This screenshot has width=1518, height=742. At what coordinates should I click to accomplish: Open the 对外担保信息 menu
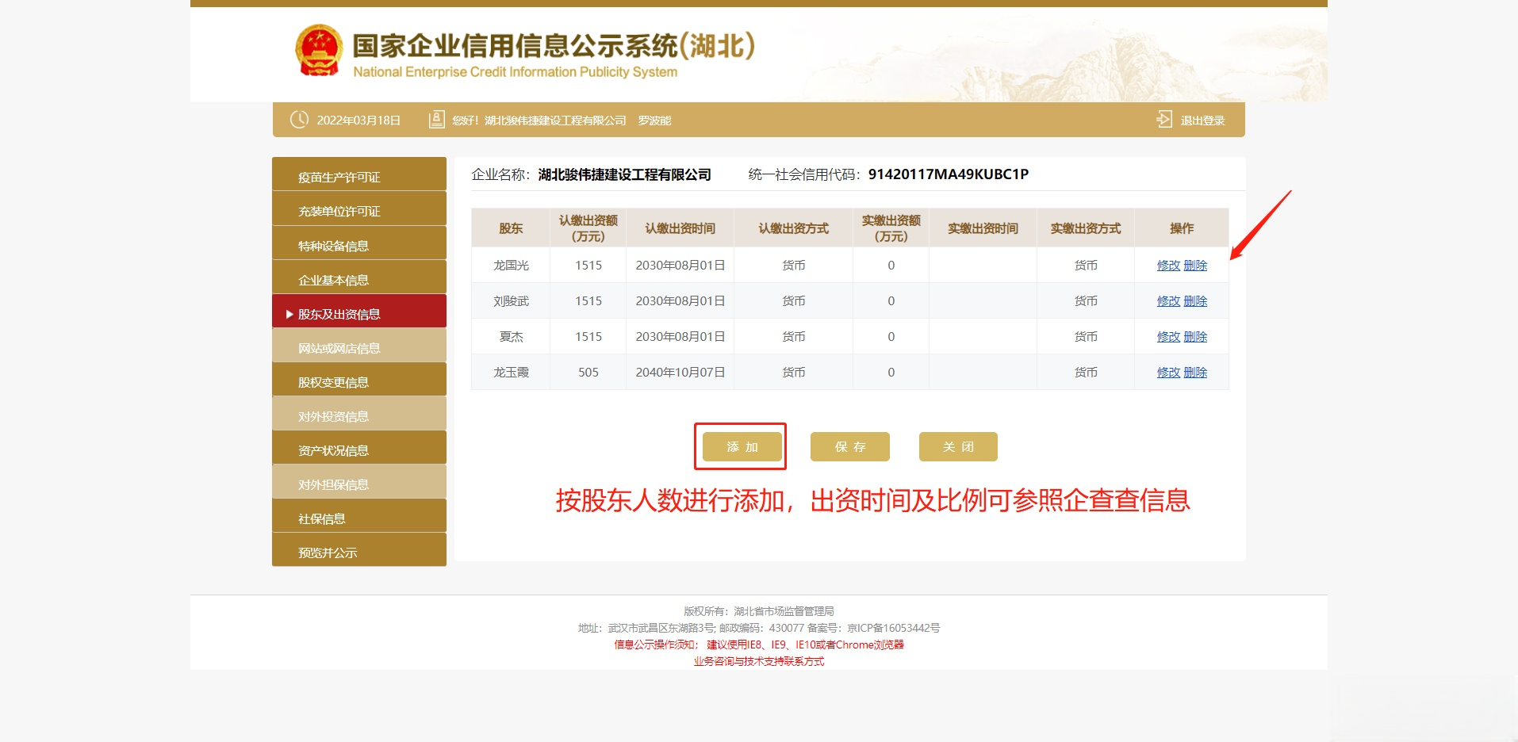click(359, 482)
